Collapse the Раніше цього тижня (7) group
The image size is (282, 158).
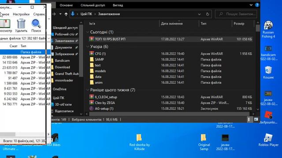click(x=88, y=90)
